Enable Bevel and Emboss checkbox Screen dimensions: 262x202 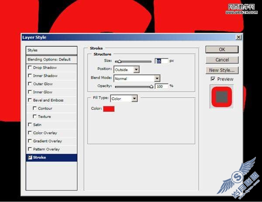30,100
